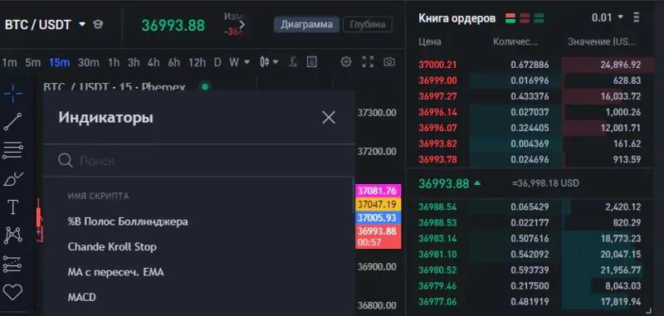Select the pattern drawing tool
Viewport: 664px width, 316px height.
pyautogui.click(x=12, y=236)
